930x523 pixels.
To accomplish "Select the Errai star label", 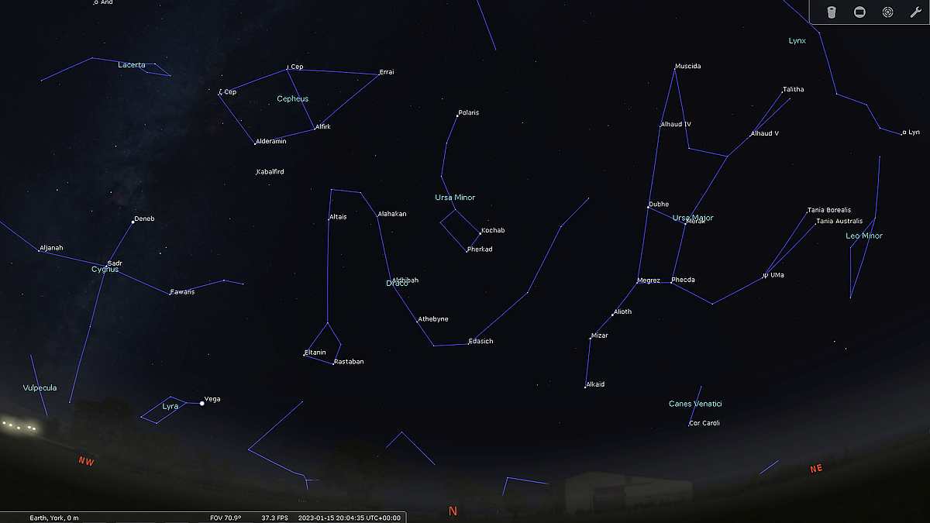I will tap(387, 73).
